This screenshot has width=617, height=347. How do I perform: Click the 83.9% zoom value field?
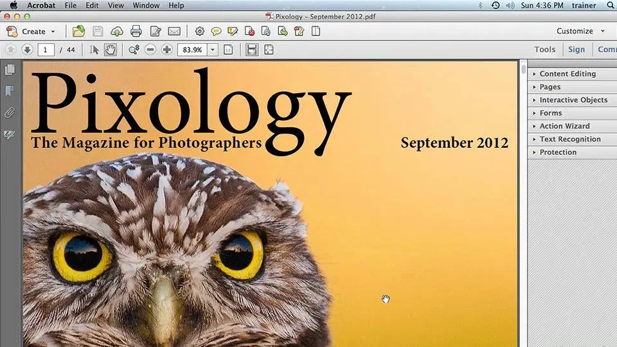(192, 50)
